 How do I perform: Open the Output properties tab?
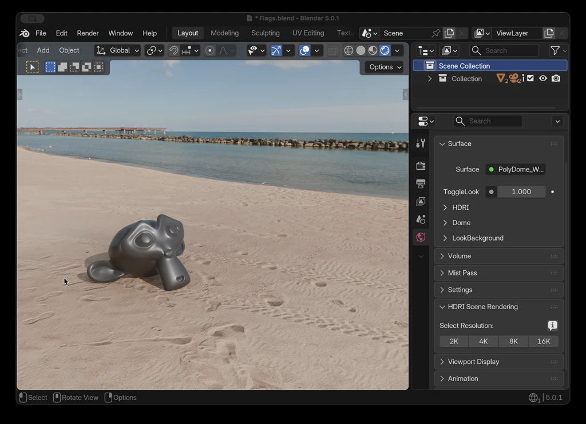[x=421, y=183]
